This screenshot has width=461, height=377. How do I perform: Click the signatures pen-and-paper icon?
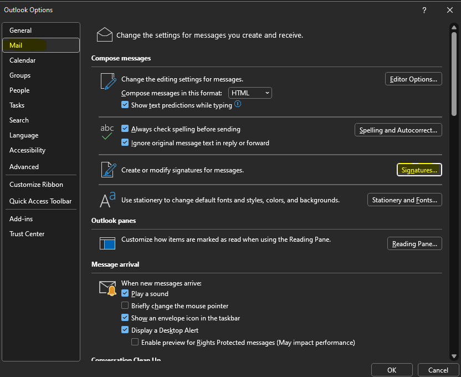point(107,170)
